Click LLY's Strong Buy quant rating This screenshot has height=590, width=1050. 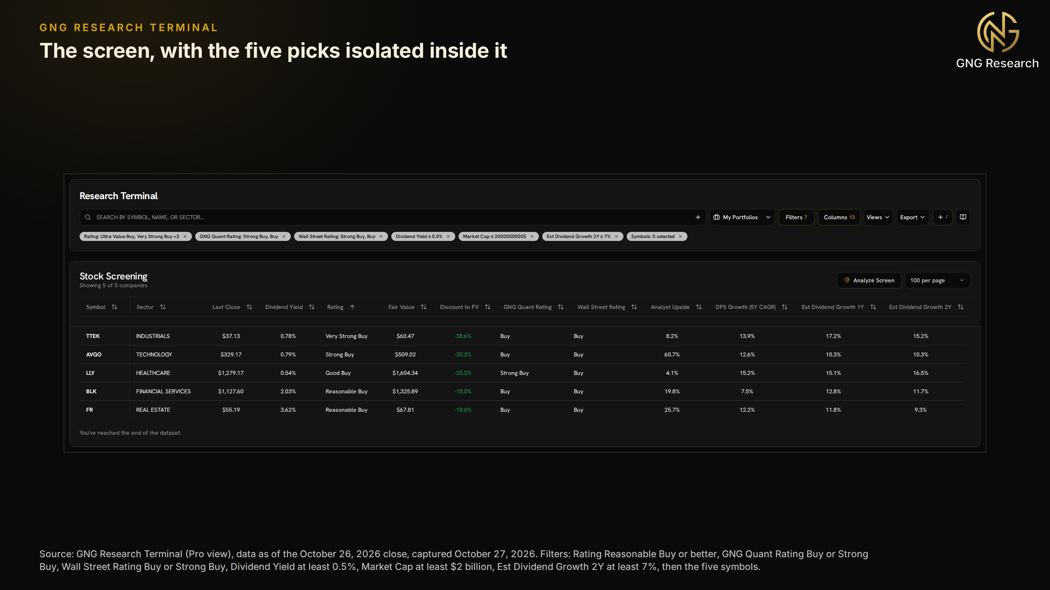click(x=514, y=373)
